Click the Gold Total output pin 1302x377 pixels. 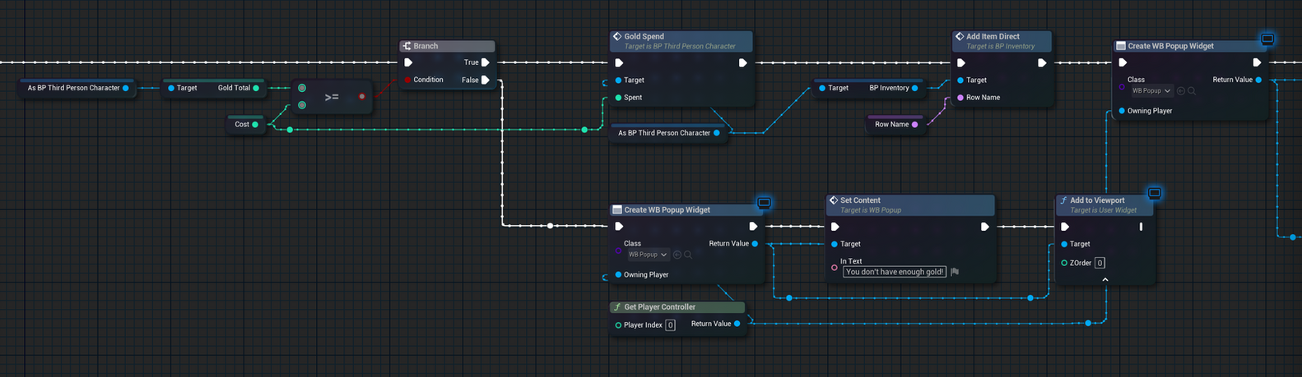coord(257,88)
